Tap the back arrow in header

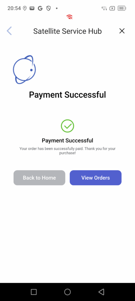click(x=9, y=31)
